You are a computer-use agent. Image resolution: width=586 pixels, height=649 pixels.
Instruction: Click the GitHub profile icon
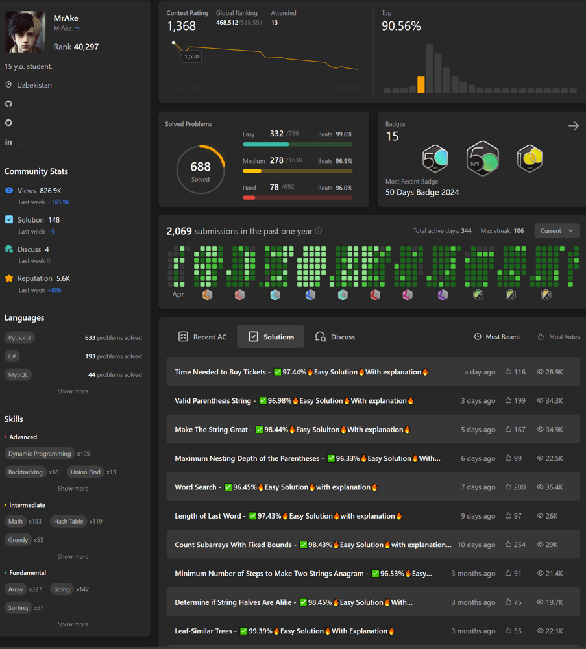8,104
